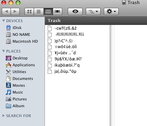Close the Trash window with red button

[4, 3]
